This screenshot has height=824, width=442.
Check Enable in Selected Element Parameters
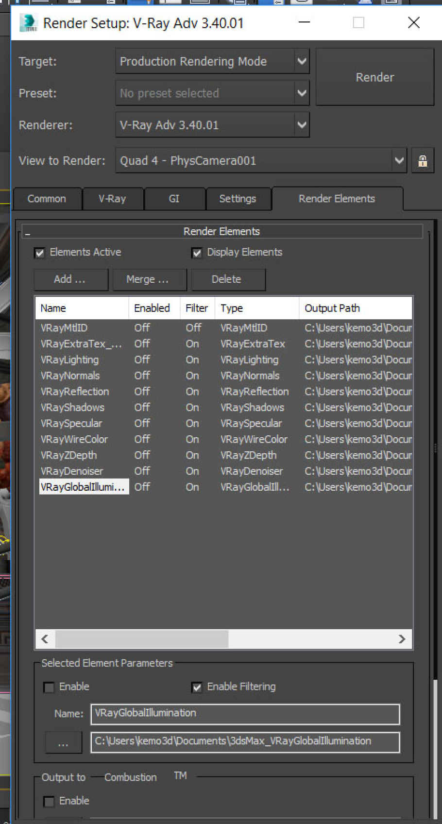tap(49, 687)
